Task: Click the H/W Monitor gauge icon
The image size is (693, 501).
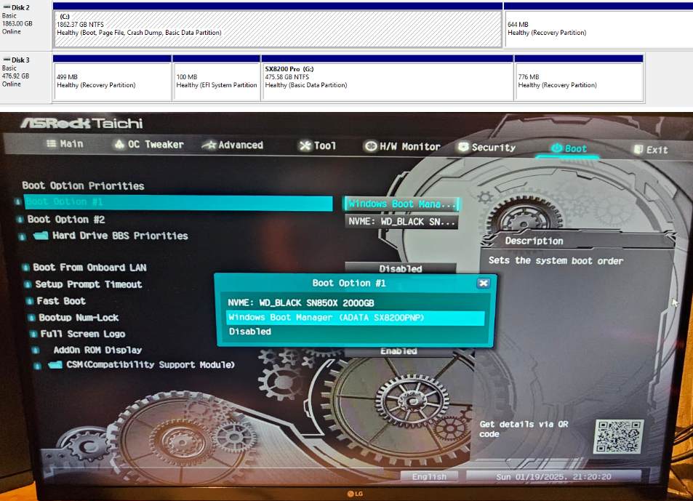Action: click(x=370, y=146)
